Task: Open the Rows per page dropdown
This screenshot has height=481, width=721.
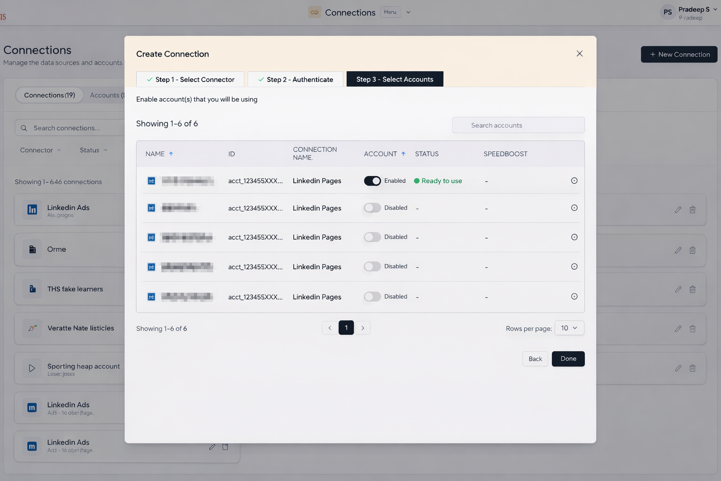Action: (569, 328)
